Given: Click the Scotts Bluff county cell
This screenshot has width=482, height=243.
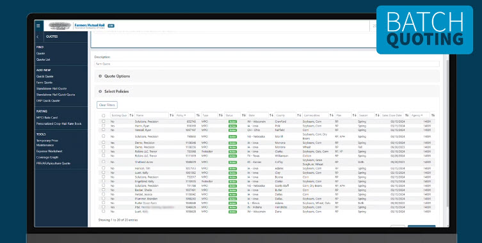Looking at the screenshot, I should (282, 186).
